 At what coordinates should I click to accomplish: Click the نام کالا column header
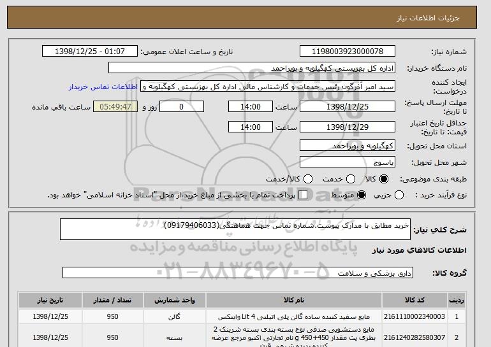coord(294,300)
